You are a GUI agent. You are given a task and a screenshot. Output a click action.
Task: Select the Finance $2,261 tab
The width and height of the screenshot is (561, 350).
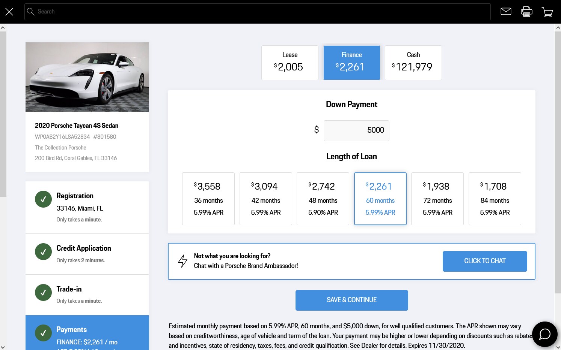352,63
